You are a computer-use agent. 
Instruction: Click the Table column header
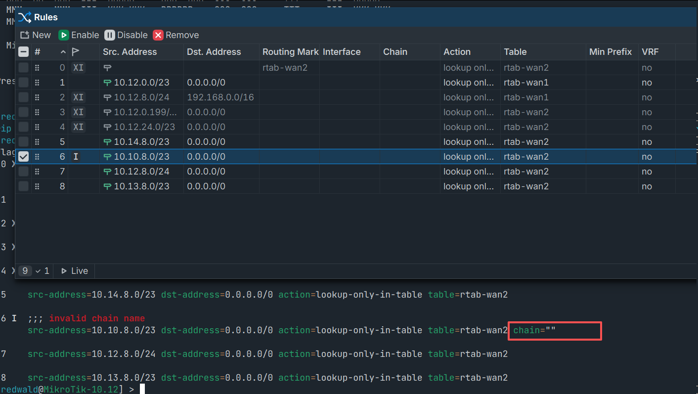pyautogui.click(x=515, y=52)
